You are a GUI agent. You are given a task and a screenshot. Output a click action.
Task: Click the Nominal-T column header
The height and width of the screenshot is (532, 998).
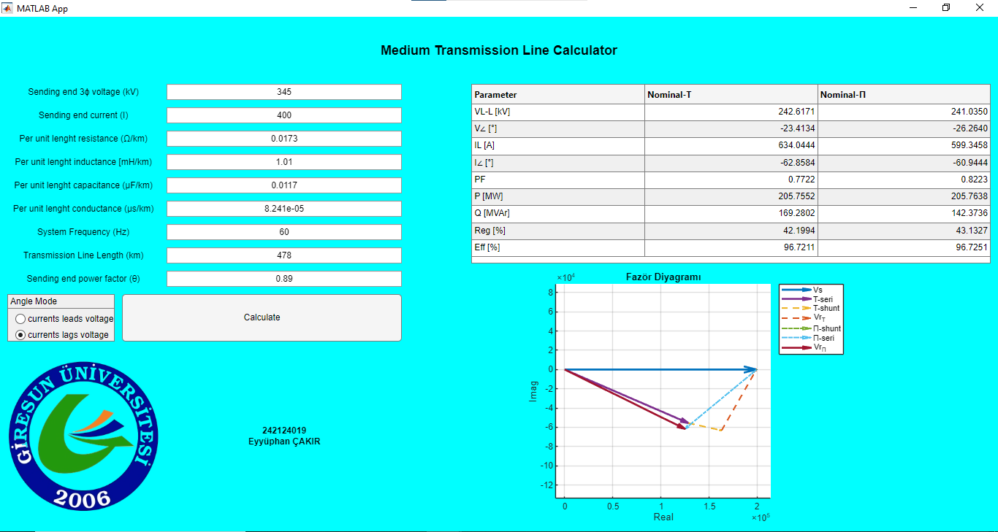point(731,95)
